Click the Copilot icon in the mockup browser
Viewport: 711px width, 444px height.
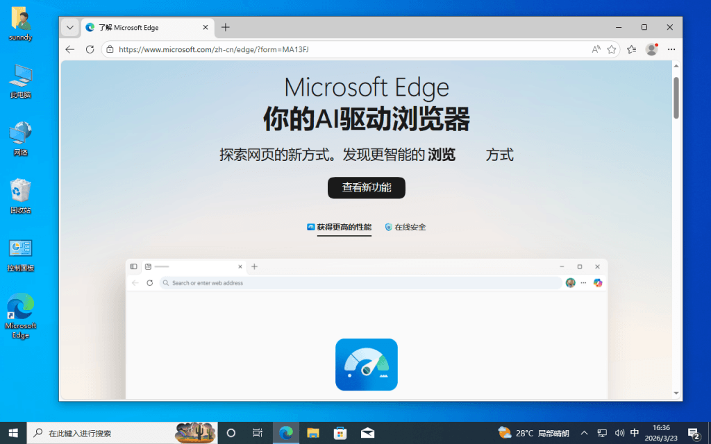[598, 283]
